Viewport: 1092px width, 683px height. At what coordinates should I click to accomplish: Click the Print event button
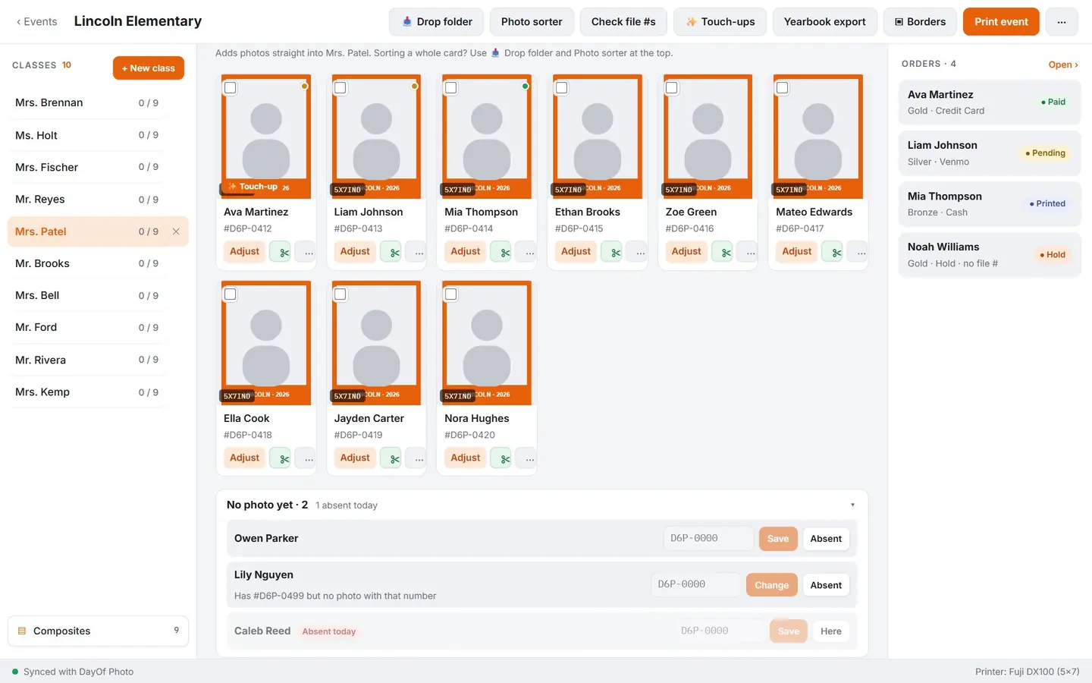(x=1001, y=22)
